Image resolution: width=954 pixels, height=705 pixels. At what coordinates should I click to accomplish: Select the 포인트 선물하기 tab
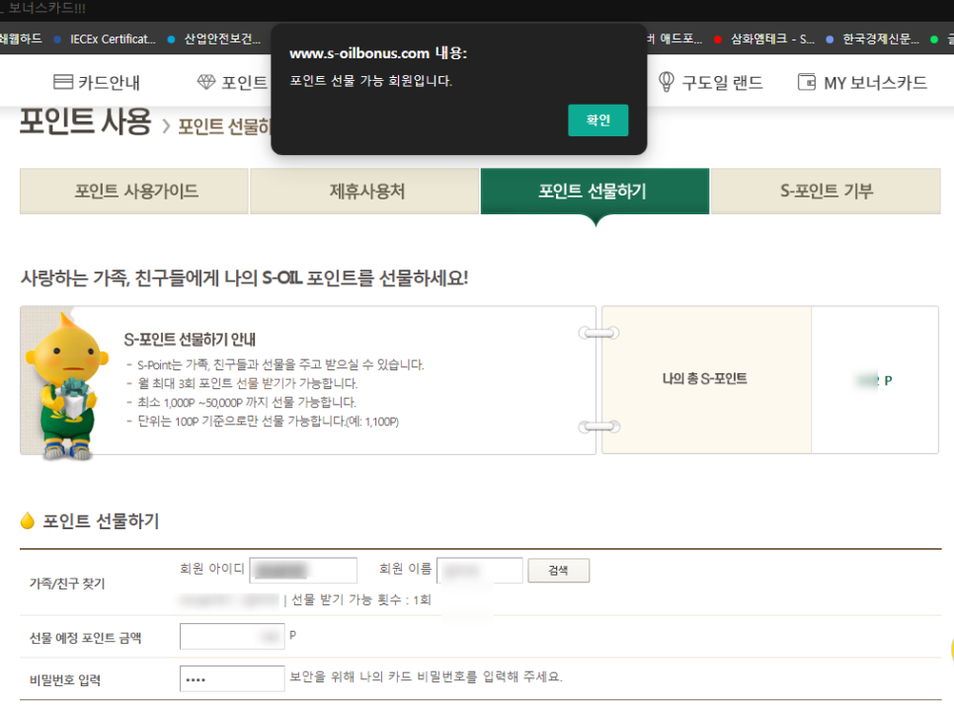(x=595, y=191)
